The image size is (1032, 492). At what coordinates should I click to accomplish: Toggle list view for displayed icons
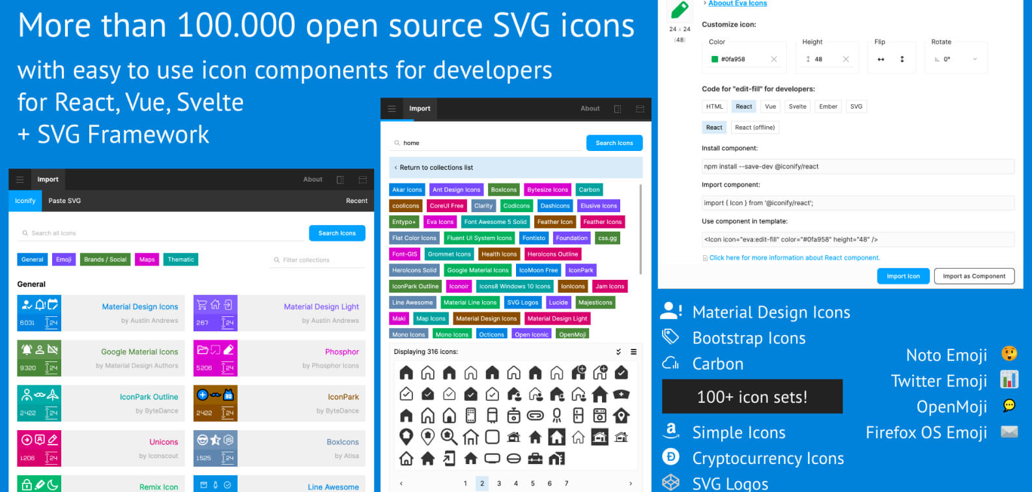click(x=633, y=352)
